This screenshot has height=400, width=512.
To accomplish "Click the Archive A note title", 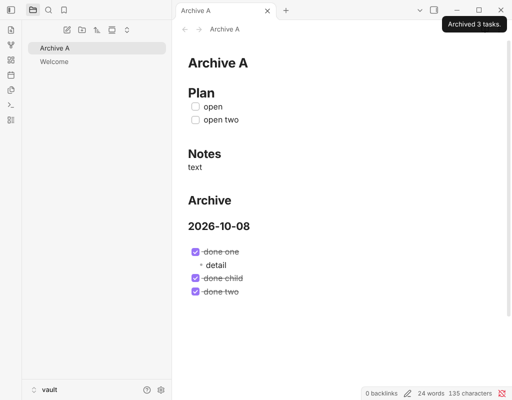I will [x=218, y=63].
